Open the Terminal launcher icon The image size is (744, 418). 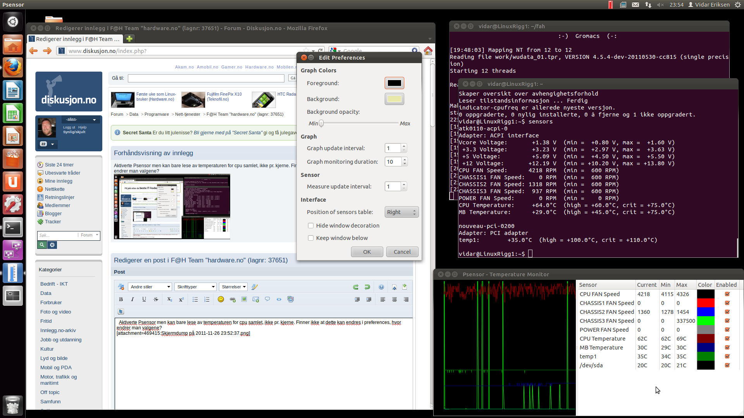tap(13, 228)
